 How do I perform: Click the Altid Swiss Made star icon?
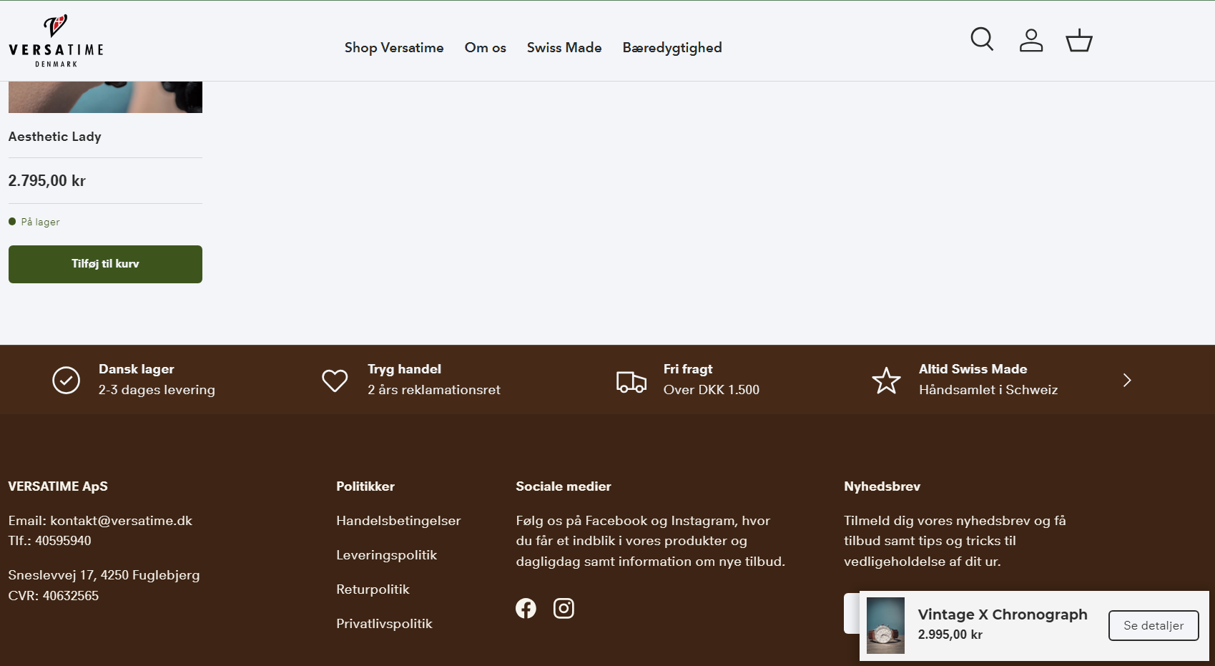(x=886, y=381)
